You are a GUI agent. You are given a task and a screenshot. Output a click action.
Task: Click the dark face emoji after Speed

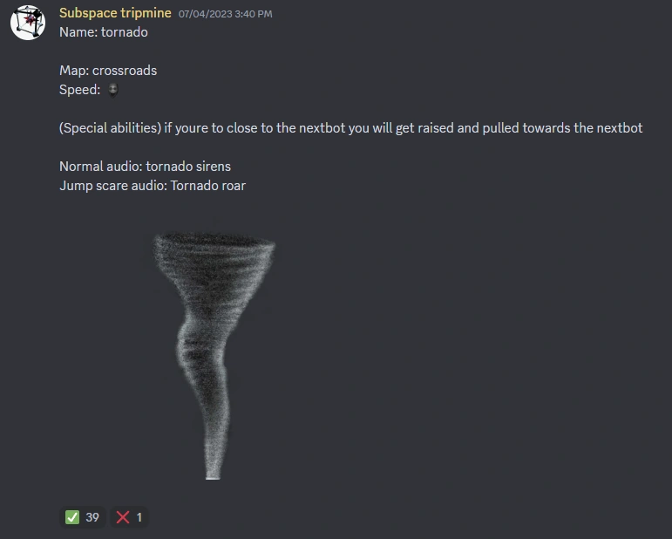tap(112, 90)
